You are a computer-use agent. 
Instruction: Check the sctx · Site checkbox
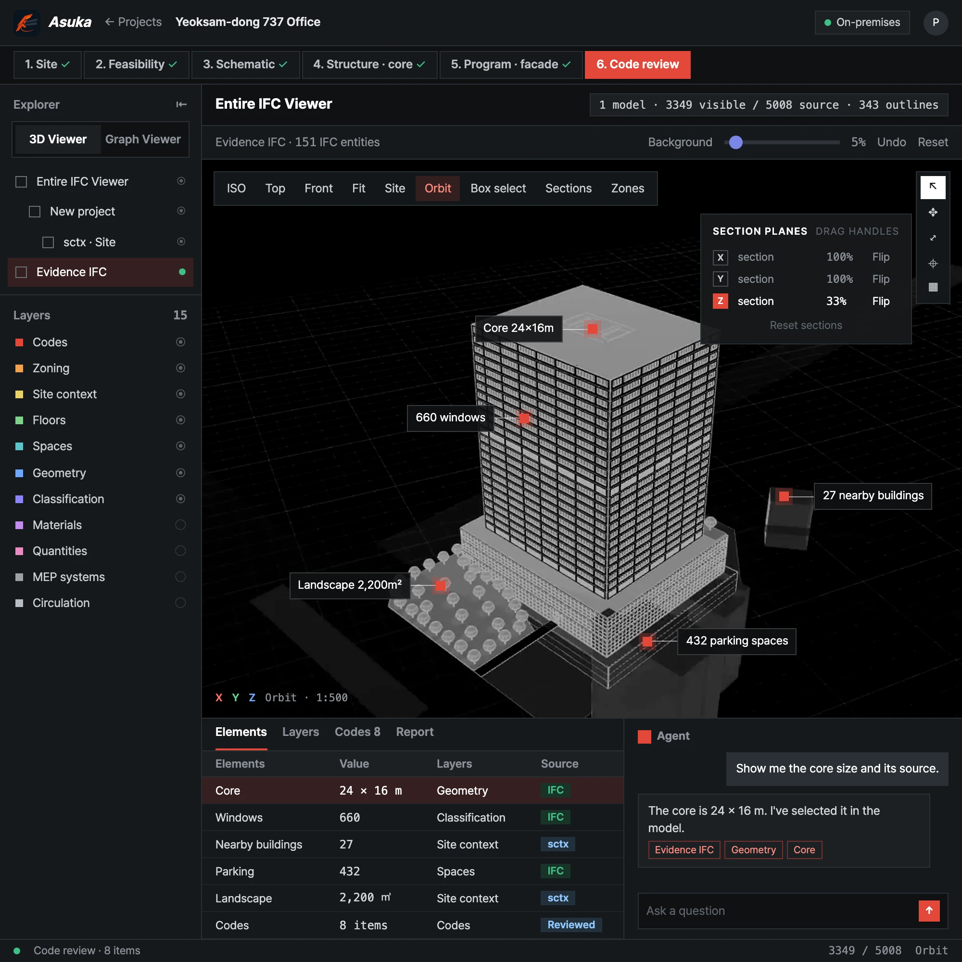(48, 242)
